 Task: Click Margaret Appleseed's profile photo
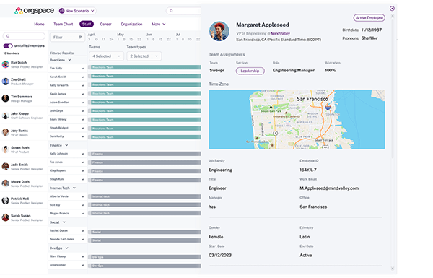[x=219, y=31]
